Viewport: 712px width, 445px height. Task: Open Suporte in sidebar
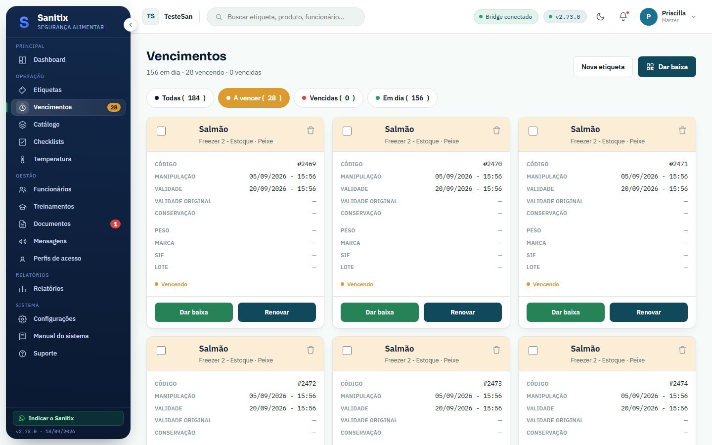[x=68, y=354]
